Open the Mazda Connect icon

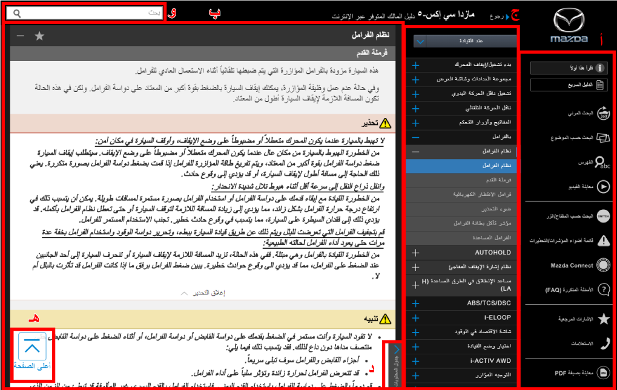(x=603, y=265)
